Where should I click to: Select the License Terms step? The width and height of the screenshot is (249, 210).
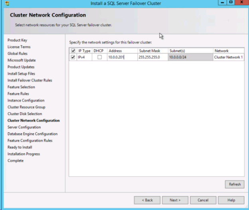click(x=19, y=47)
